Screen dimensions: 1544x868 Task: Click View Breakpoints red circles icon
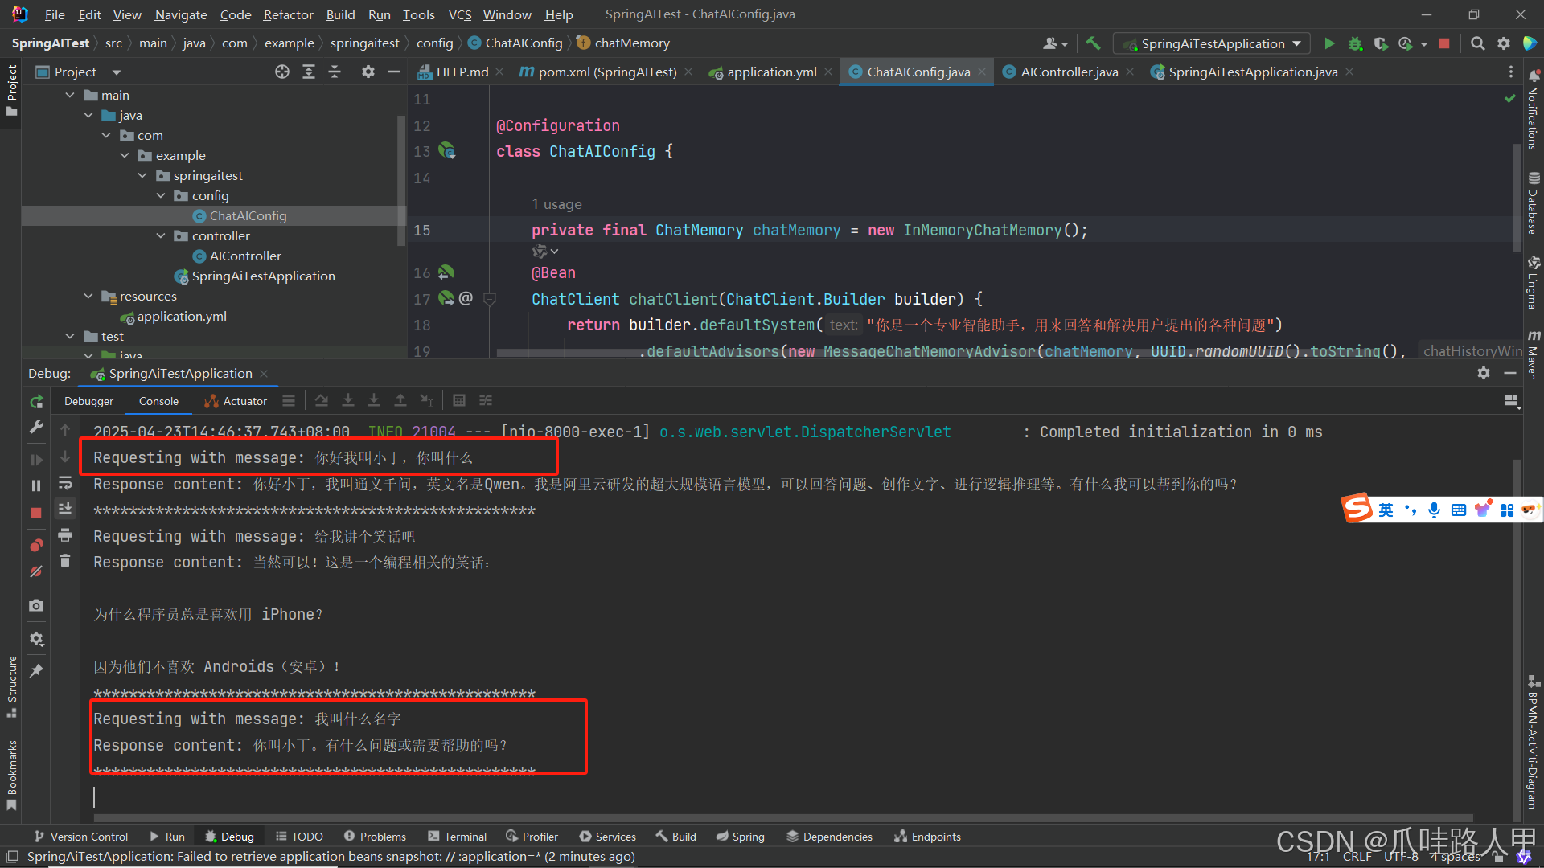click(x=36, y=546)
